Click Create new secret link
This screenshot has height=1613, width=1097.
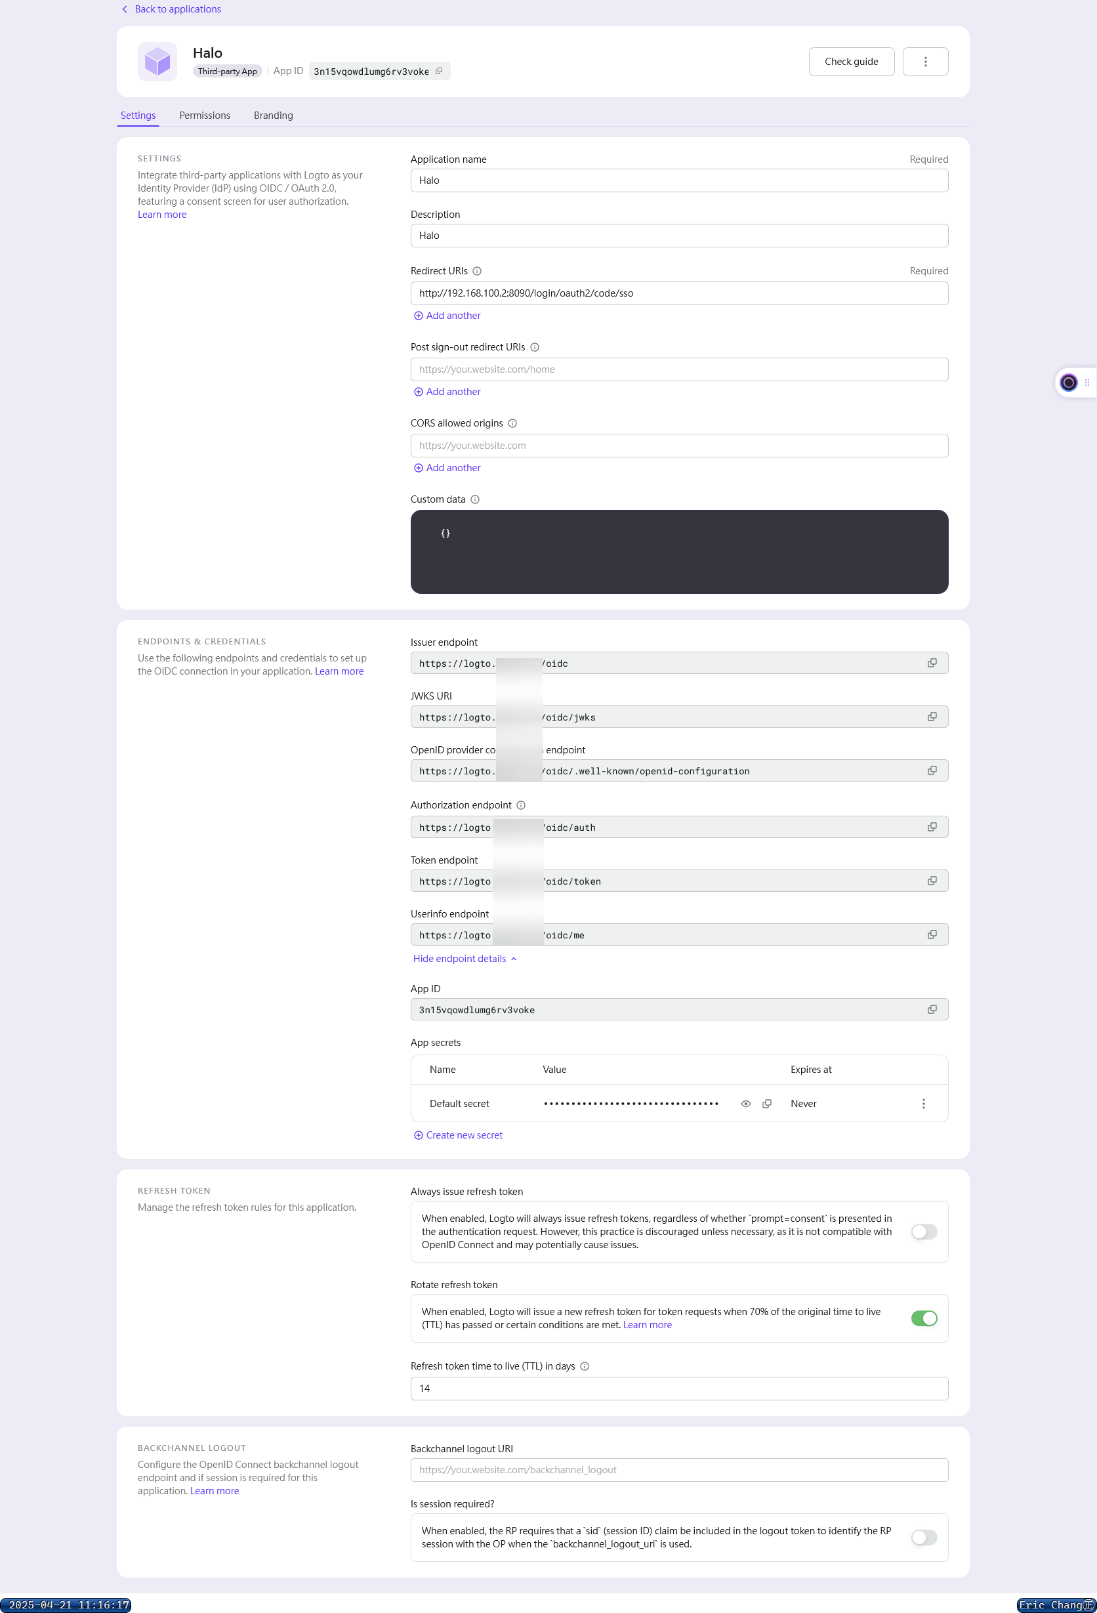pos(463,1135)
